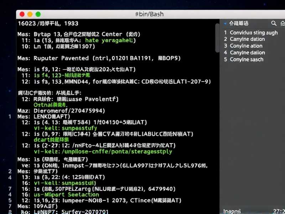Click the sidebar panel title heading
This screenshot has width=285, height=214.
pos(239,23)
